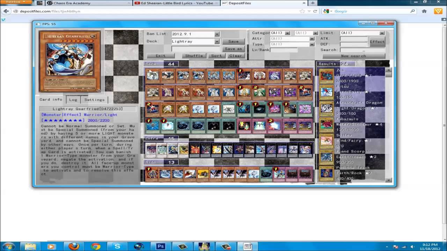
Task: Open the Deck name dropdown showing Lightray
Action: [217, 41]
